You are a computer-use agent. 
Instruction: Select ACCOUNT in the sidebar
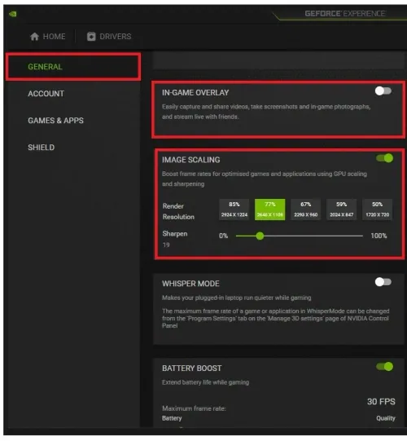[x=46, y=94]
